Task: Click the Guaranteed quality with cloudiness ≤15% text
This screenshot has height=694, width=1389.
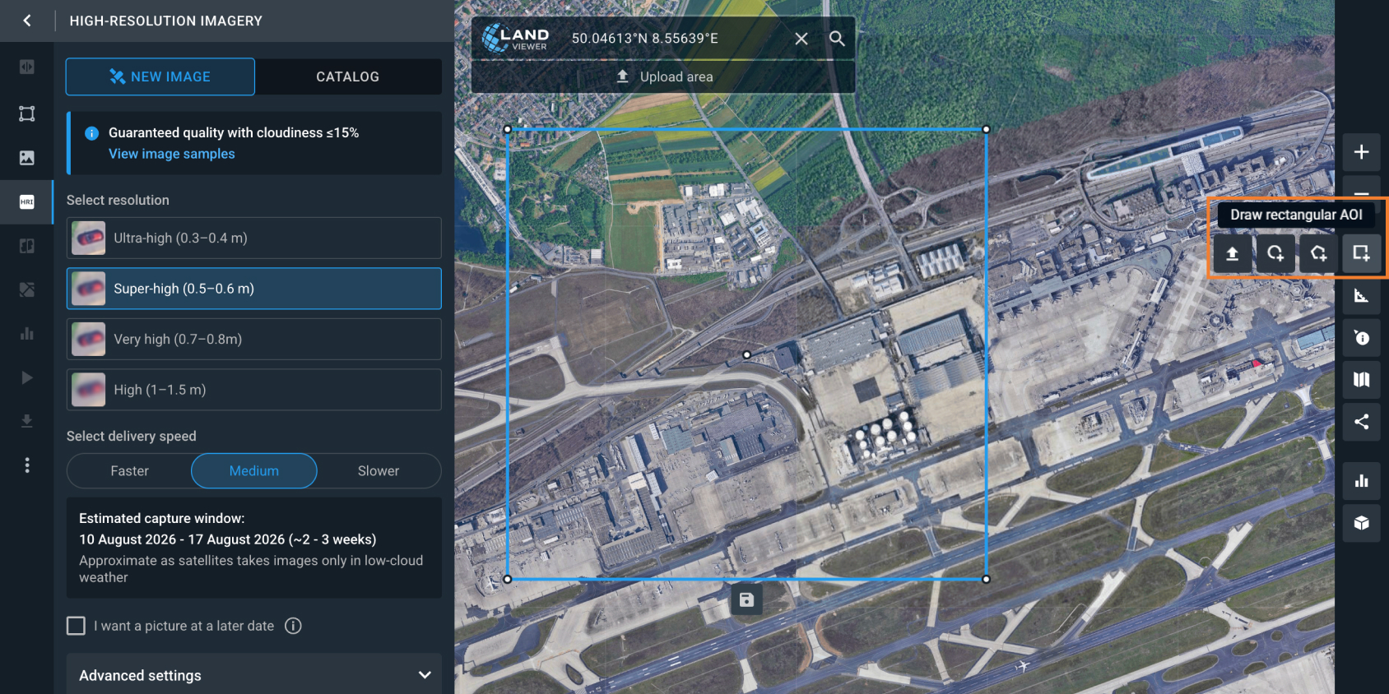Action: [x=234, y=132]
